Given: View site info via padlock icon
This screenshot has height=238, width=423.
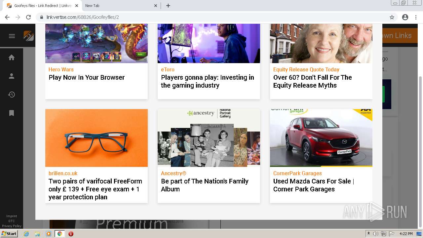Looking at the screenshot, I should (42, 17).
